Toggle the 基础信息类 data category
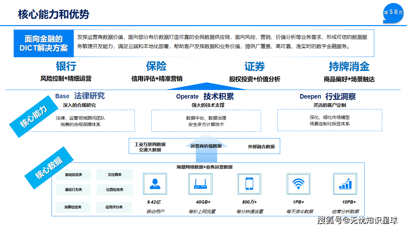 point(73,175)
